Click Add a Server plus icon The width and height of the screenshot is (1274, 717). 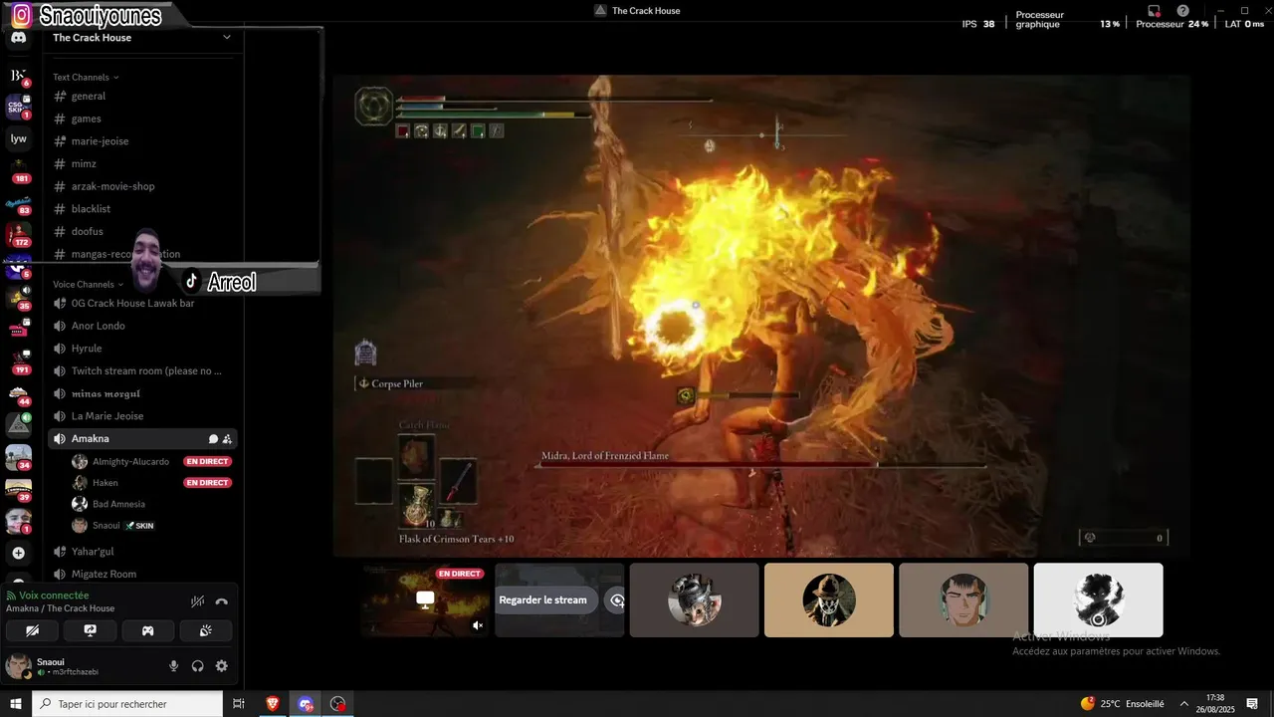pyautogui.click(x=18, y=553)
